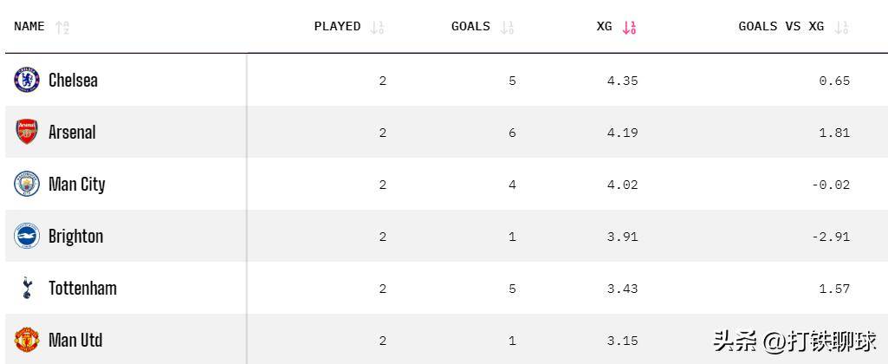The height and width of the screenshot is (364, 888).
Task: Select the GOALS VS XG header
Action: click(781, 27)
